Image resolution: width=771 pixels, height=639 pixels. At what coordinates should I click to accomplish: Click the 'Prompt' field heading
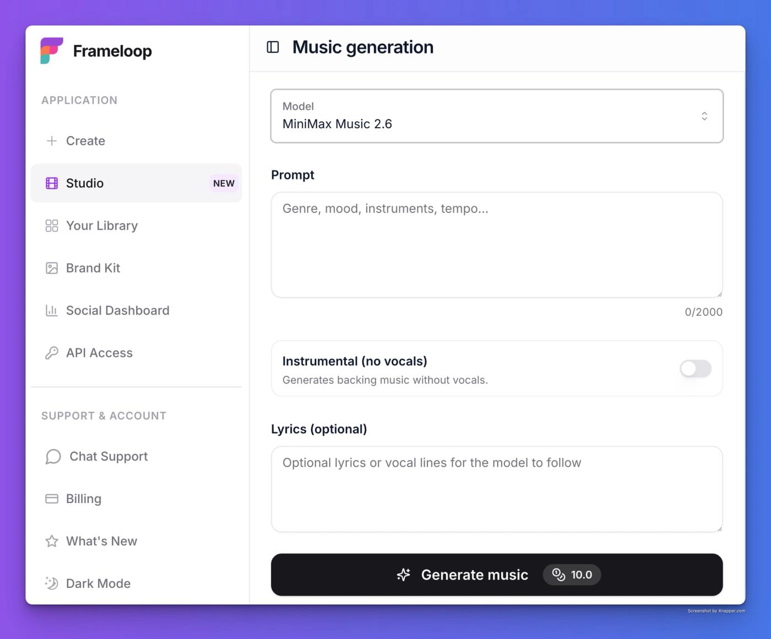point(292,175)
